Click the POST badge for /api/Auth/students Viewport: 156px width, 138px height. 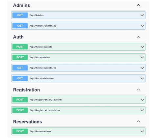pos(20,47)
